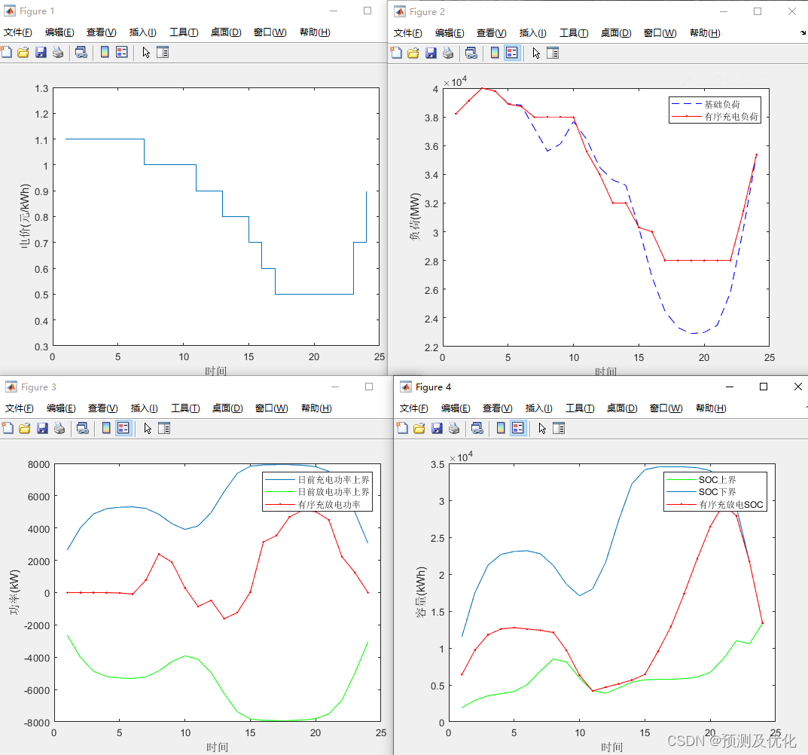The height and width of the screenshot is (755, 808).
Task: Click Open File icon in Figure 1
Action: click(23, 52)
